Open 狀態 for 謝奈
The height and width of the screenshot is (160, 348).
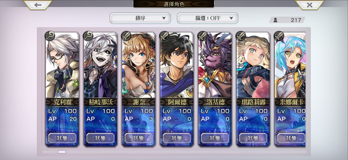(139, 138)
